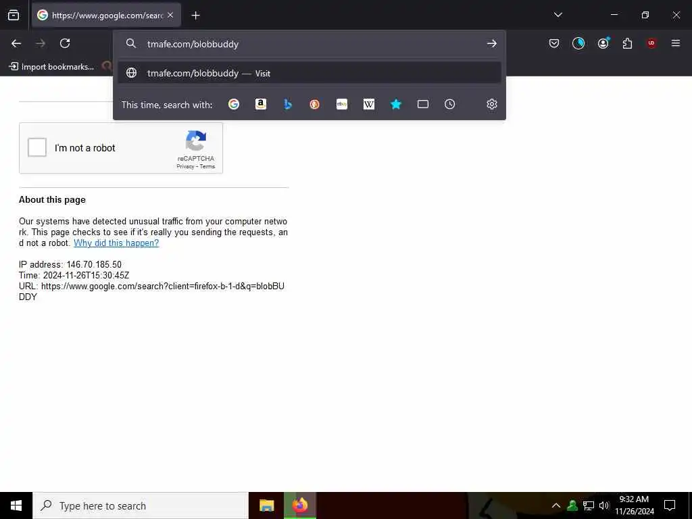Click the Type here to search box
This screenshot has height=519, width=692.
(x=141, y=505)
